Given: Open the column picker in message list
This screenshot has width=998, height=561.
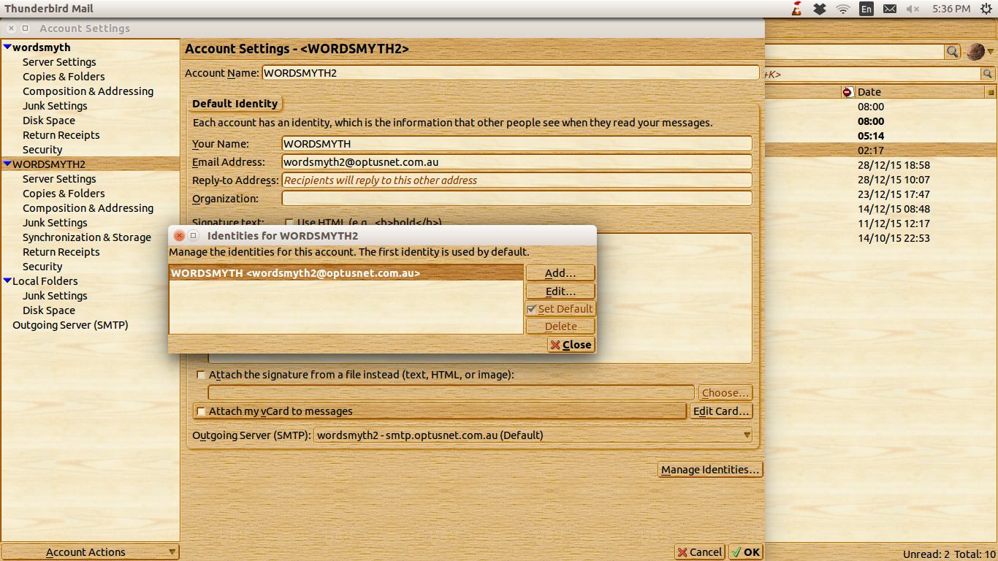Looking at the screenshot, I should pos(991,92).
